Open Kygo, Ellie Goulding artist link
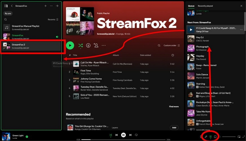Screen dimensions: 246x141 90,74
